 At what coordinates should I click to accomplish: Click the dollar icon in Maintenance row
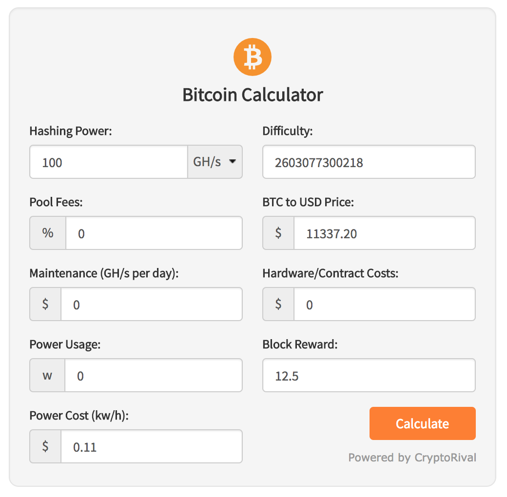coord(45,304)
